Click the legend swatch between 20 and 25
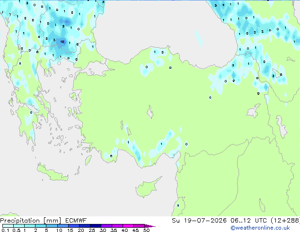Viewport: 300px width, 232px height. coord(85,226)
